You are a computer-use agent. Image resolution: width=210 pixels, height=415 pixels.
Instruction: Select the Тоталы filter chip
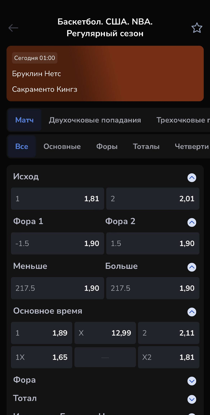[x=146, y=146]
